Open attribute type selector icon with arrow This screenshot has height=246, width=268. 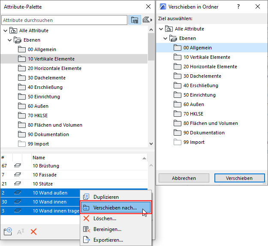pyautogui.click(x=148, y=20)
